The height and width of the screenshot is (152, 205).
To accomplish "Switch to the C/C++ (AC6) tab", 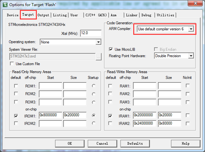I will click(x=96, y=15).
